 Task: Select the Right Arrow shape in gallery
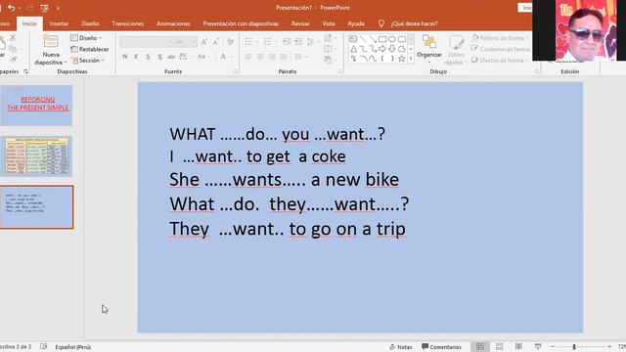pos(382,49)
